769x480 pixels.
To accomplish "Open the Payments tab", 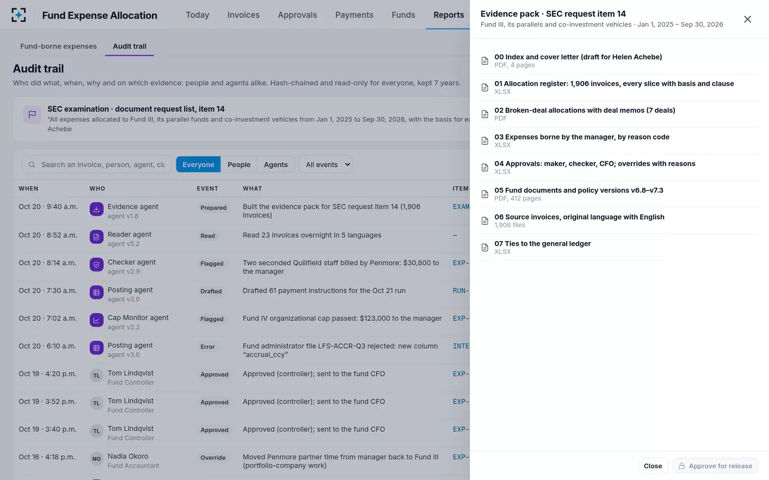I will 355,15.
